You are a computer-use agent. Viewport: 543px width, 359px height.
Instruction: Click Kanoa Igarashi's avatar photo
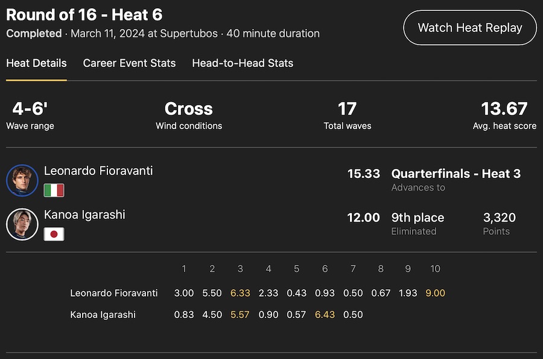22,224
